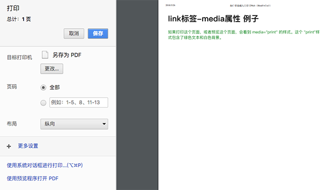Click the green paragraph in print preview
Screen dimensions: 330x190
(x=244, y=35)
